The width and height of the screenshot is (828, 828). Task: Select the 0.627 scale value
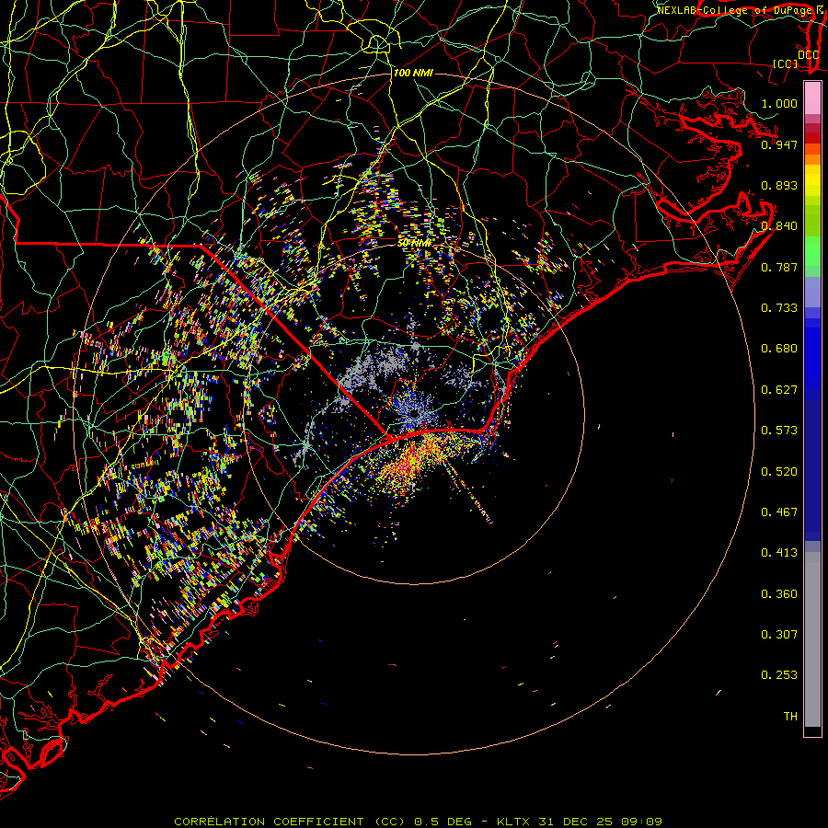click(x=779, y=390)
